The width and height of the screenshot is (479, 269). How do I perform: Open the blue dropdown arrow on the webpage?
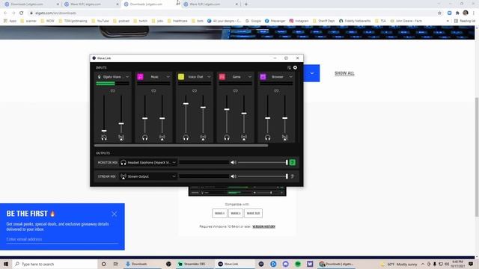(312, 73)
